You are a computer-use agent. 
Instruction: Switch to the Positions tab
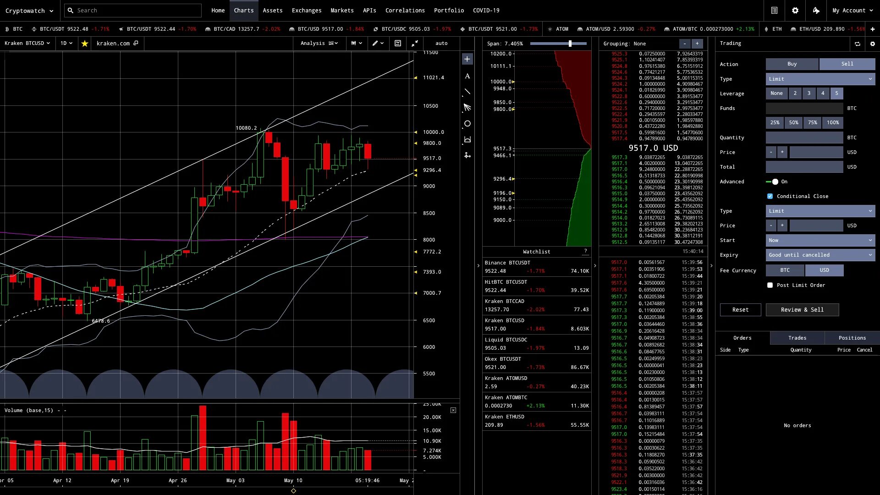(852, 338)
